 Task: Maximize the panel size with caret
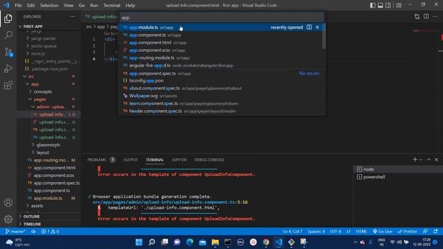[428, 160]
